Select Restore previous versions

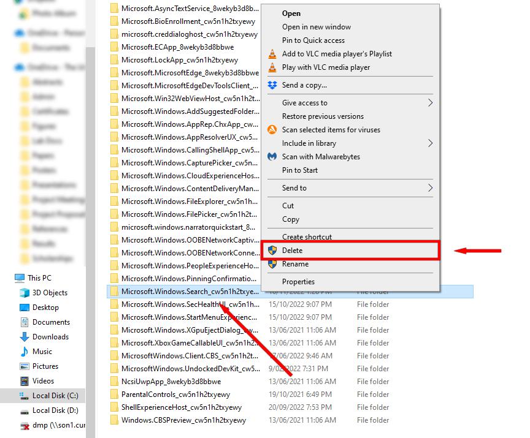[323, 116]
